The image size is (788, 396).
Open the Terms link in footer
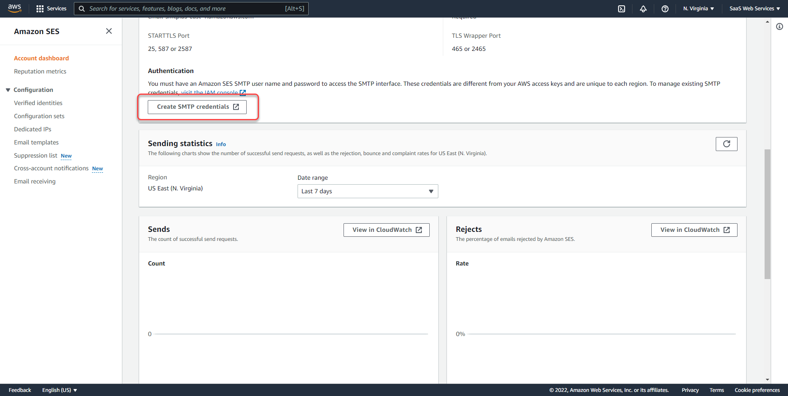(717, 390)
